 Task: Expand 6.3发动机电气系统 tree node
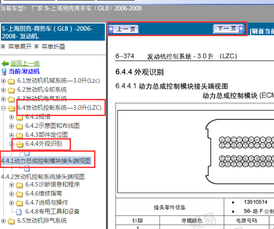(x=3, y=99)
